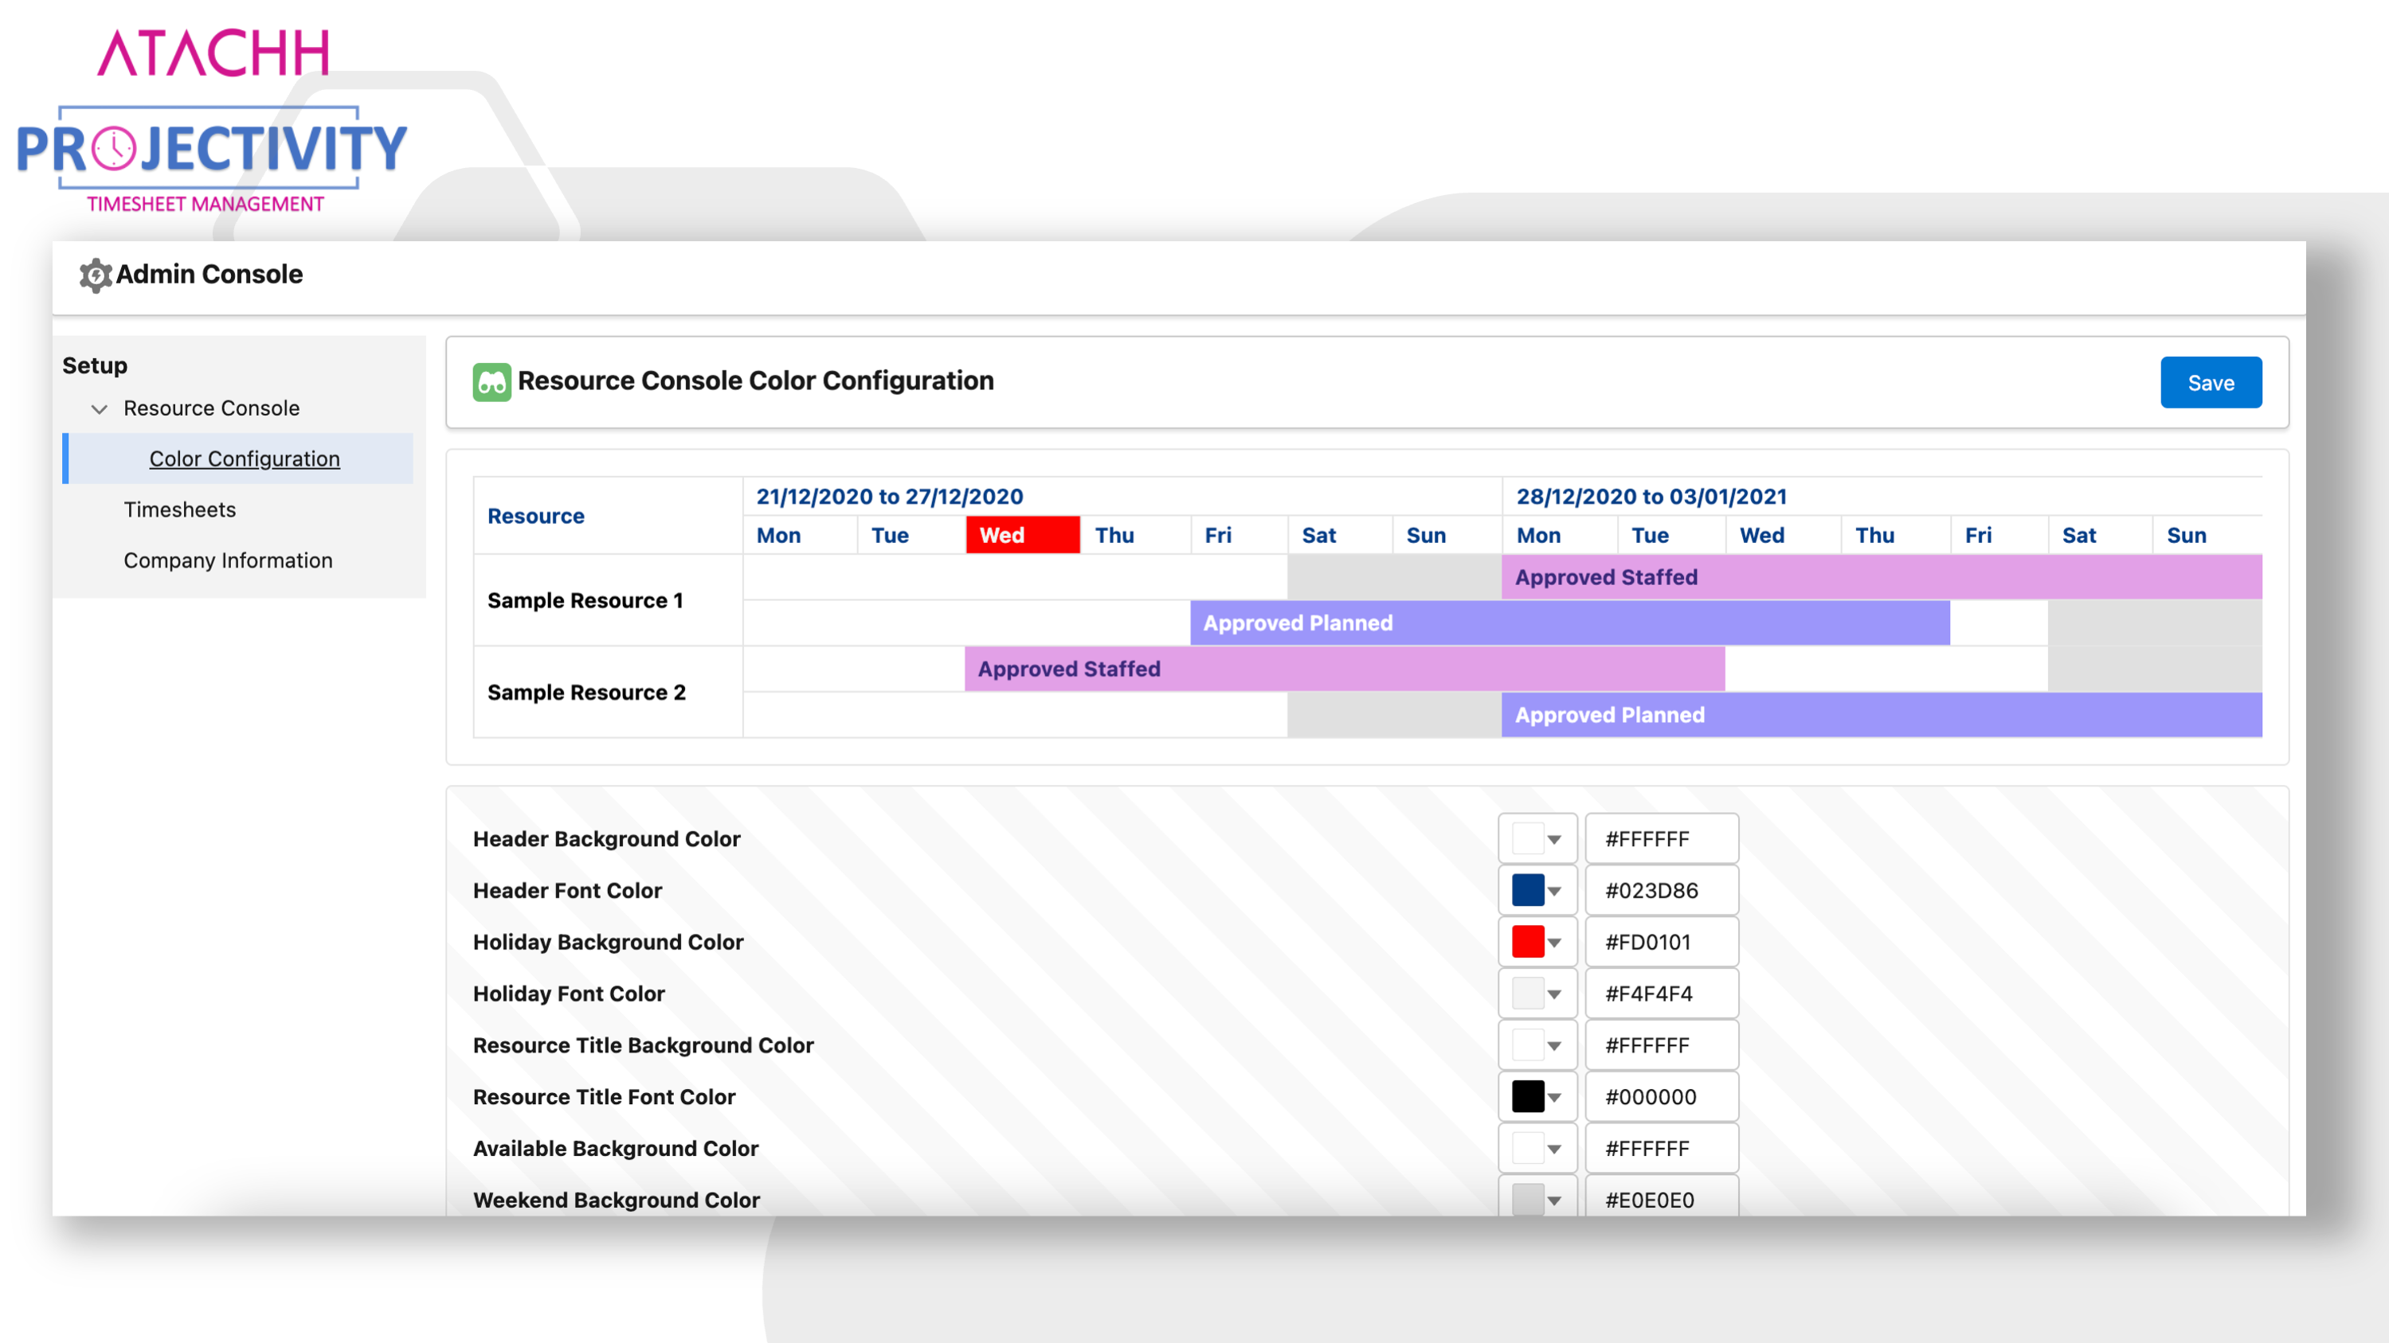This screenshot has height=1343, width=2389.
Task: Open Available Background Color dropdown
Action: [1537, 1149]
